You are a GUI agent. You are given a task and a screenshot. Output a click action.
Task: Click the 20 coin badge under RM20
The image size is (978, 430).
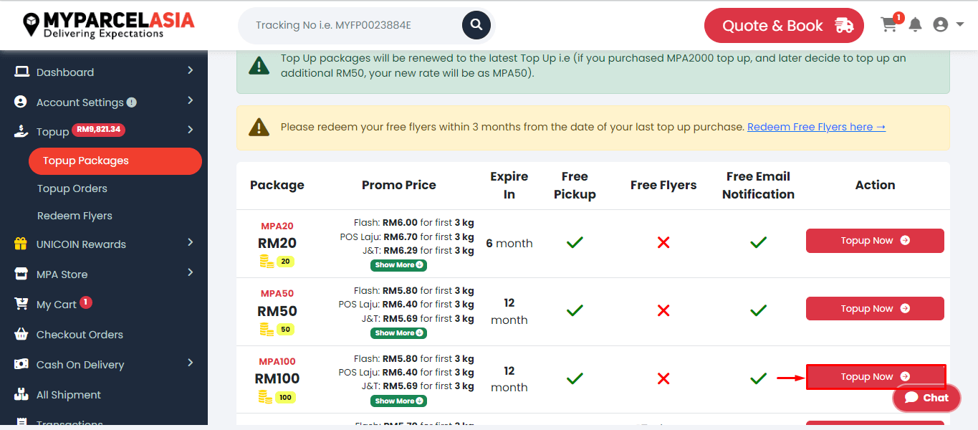[x=285, y=262]
